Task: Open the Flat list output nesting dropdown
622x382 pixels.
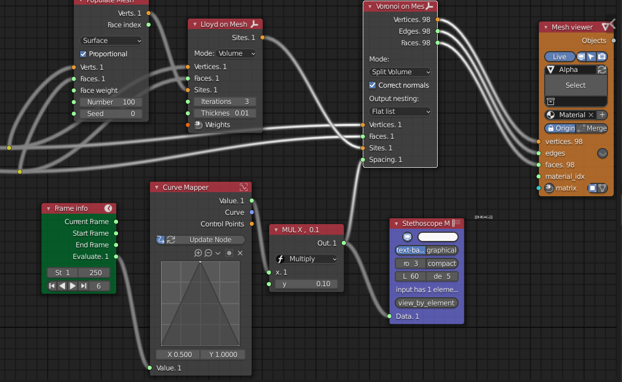Action: click(400, 111)
